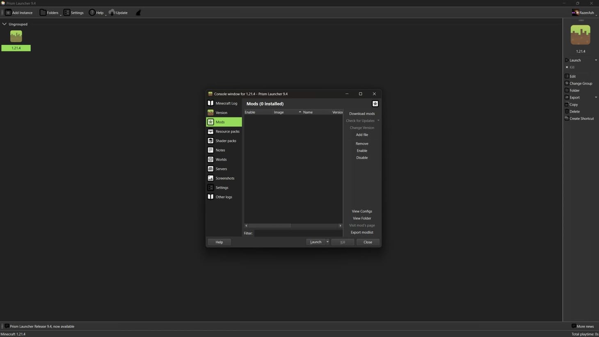This screenshot has width=599, height=337.
Task: Click the Download mods button
Action: click(x=361, y=113)
